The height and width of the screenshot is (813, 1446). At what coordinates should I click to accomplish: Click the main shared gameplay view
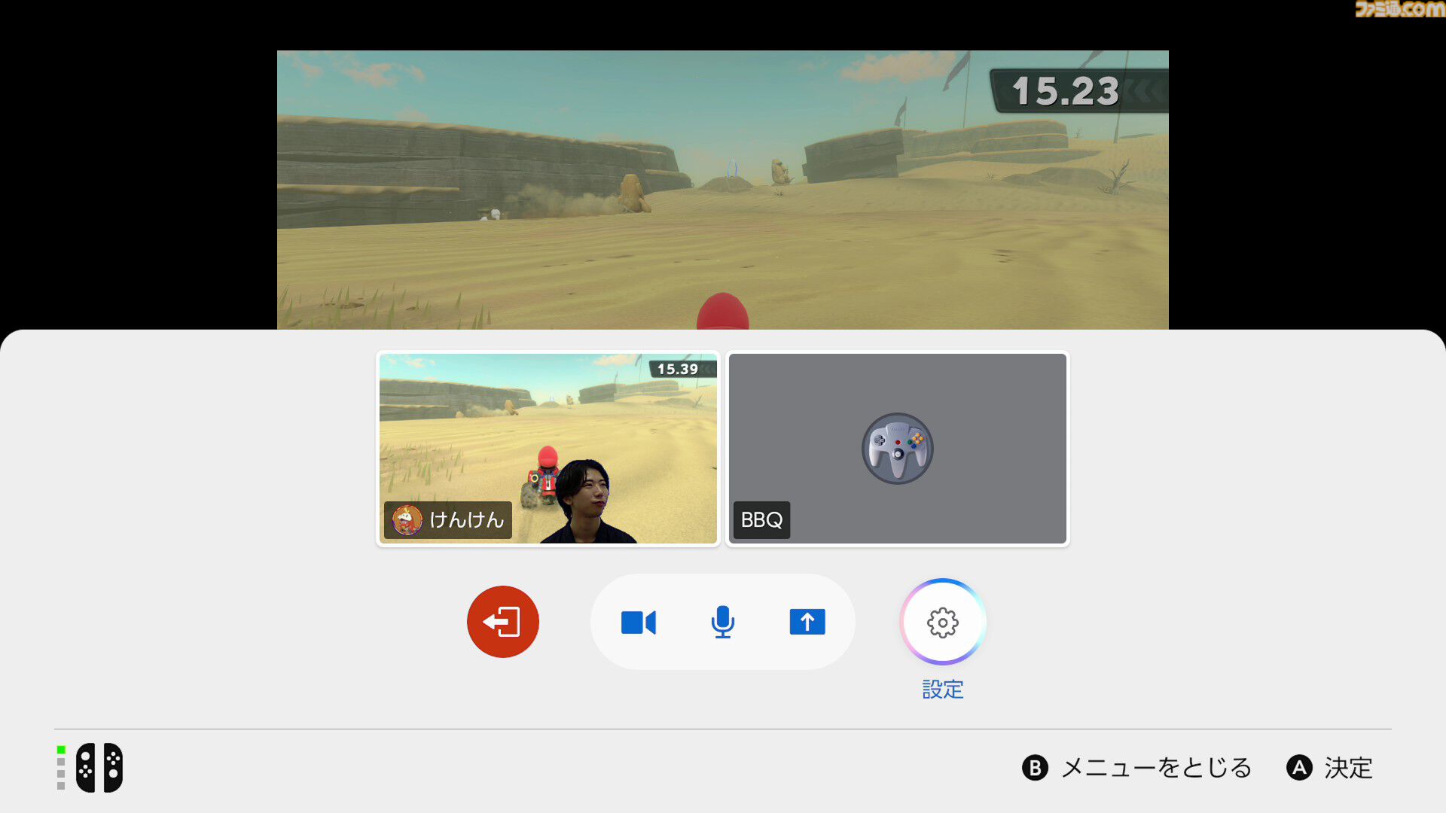click(x=723, y=190)
